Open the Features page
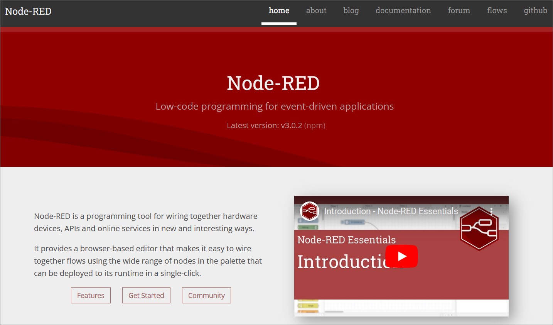 91,295
